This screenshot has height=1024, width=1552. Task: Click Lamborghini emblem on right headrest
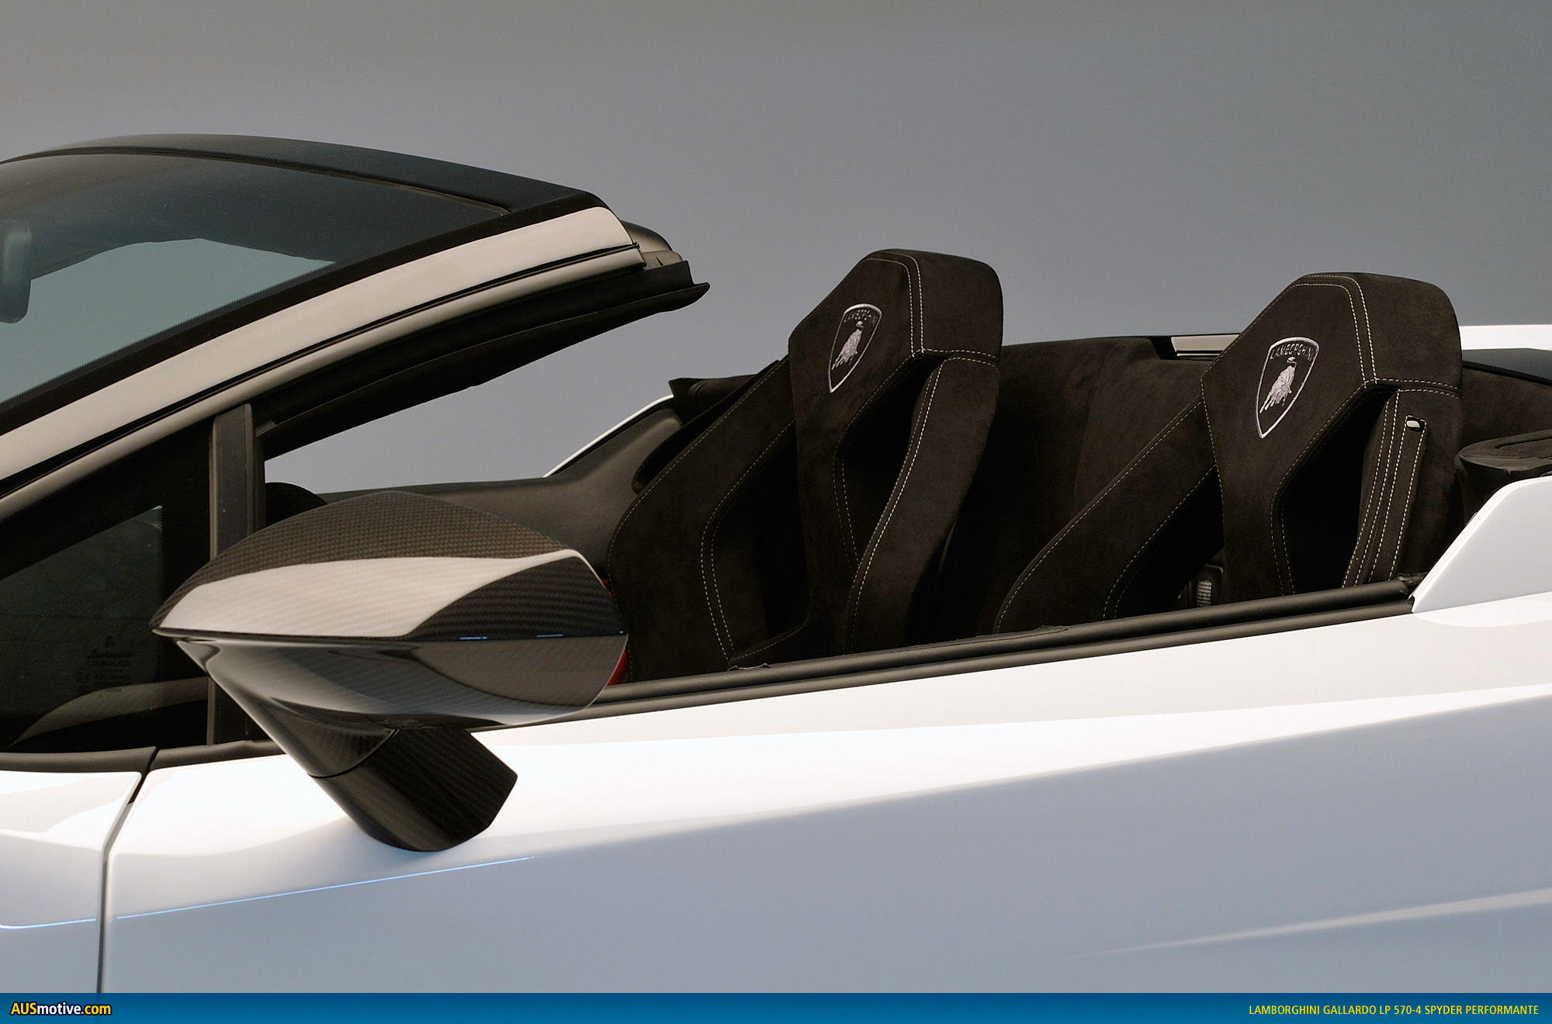1286,386
